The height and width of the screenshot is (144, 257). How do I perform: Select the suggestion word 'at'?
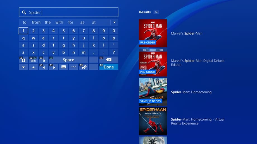[94, 22]
